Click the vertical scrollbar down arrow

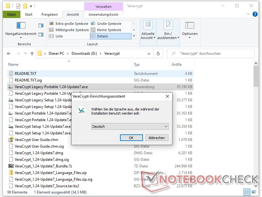point(256,186)
